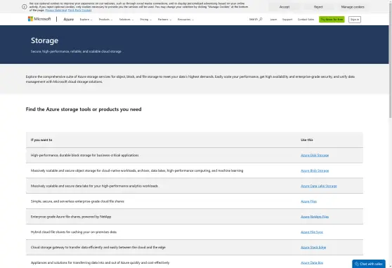Open the Support nav item
The image size is (392, 268).
coord(287,20)
